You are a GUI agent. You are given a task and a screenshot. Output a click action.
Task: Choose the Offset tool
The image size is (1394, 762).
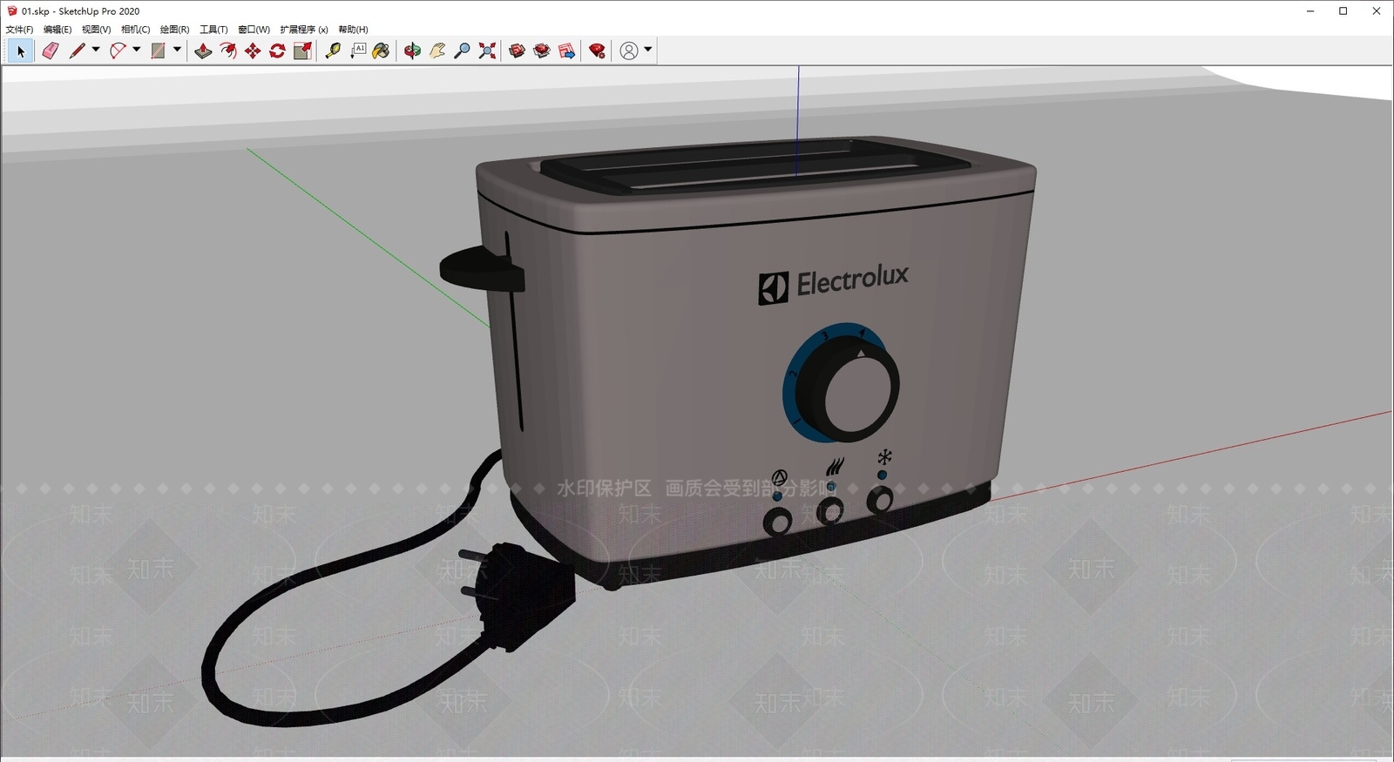tap(228, 51)
